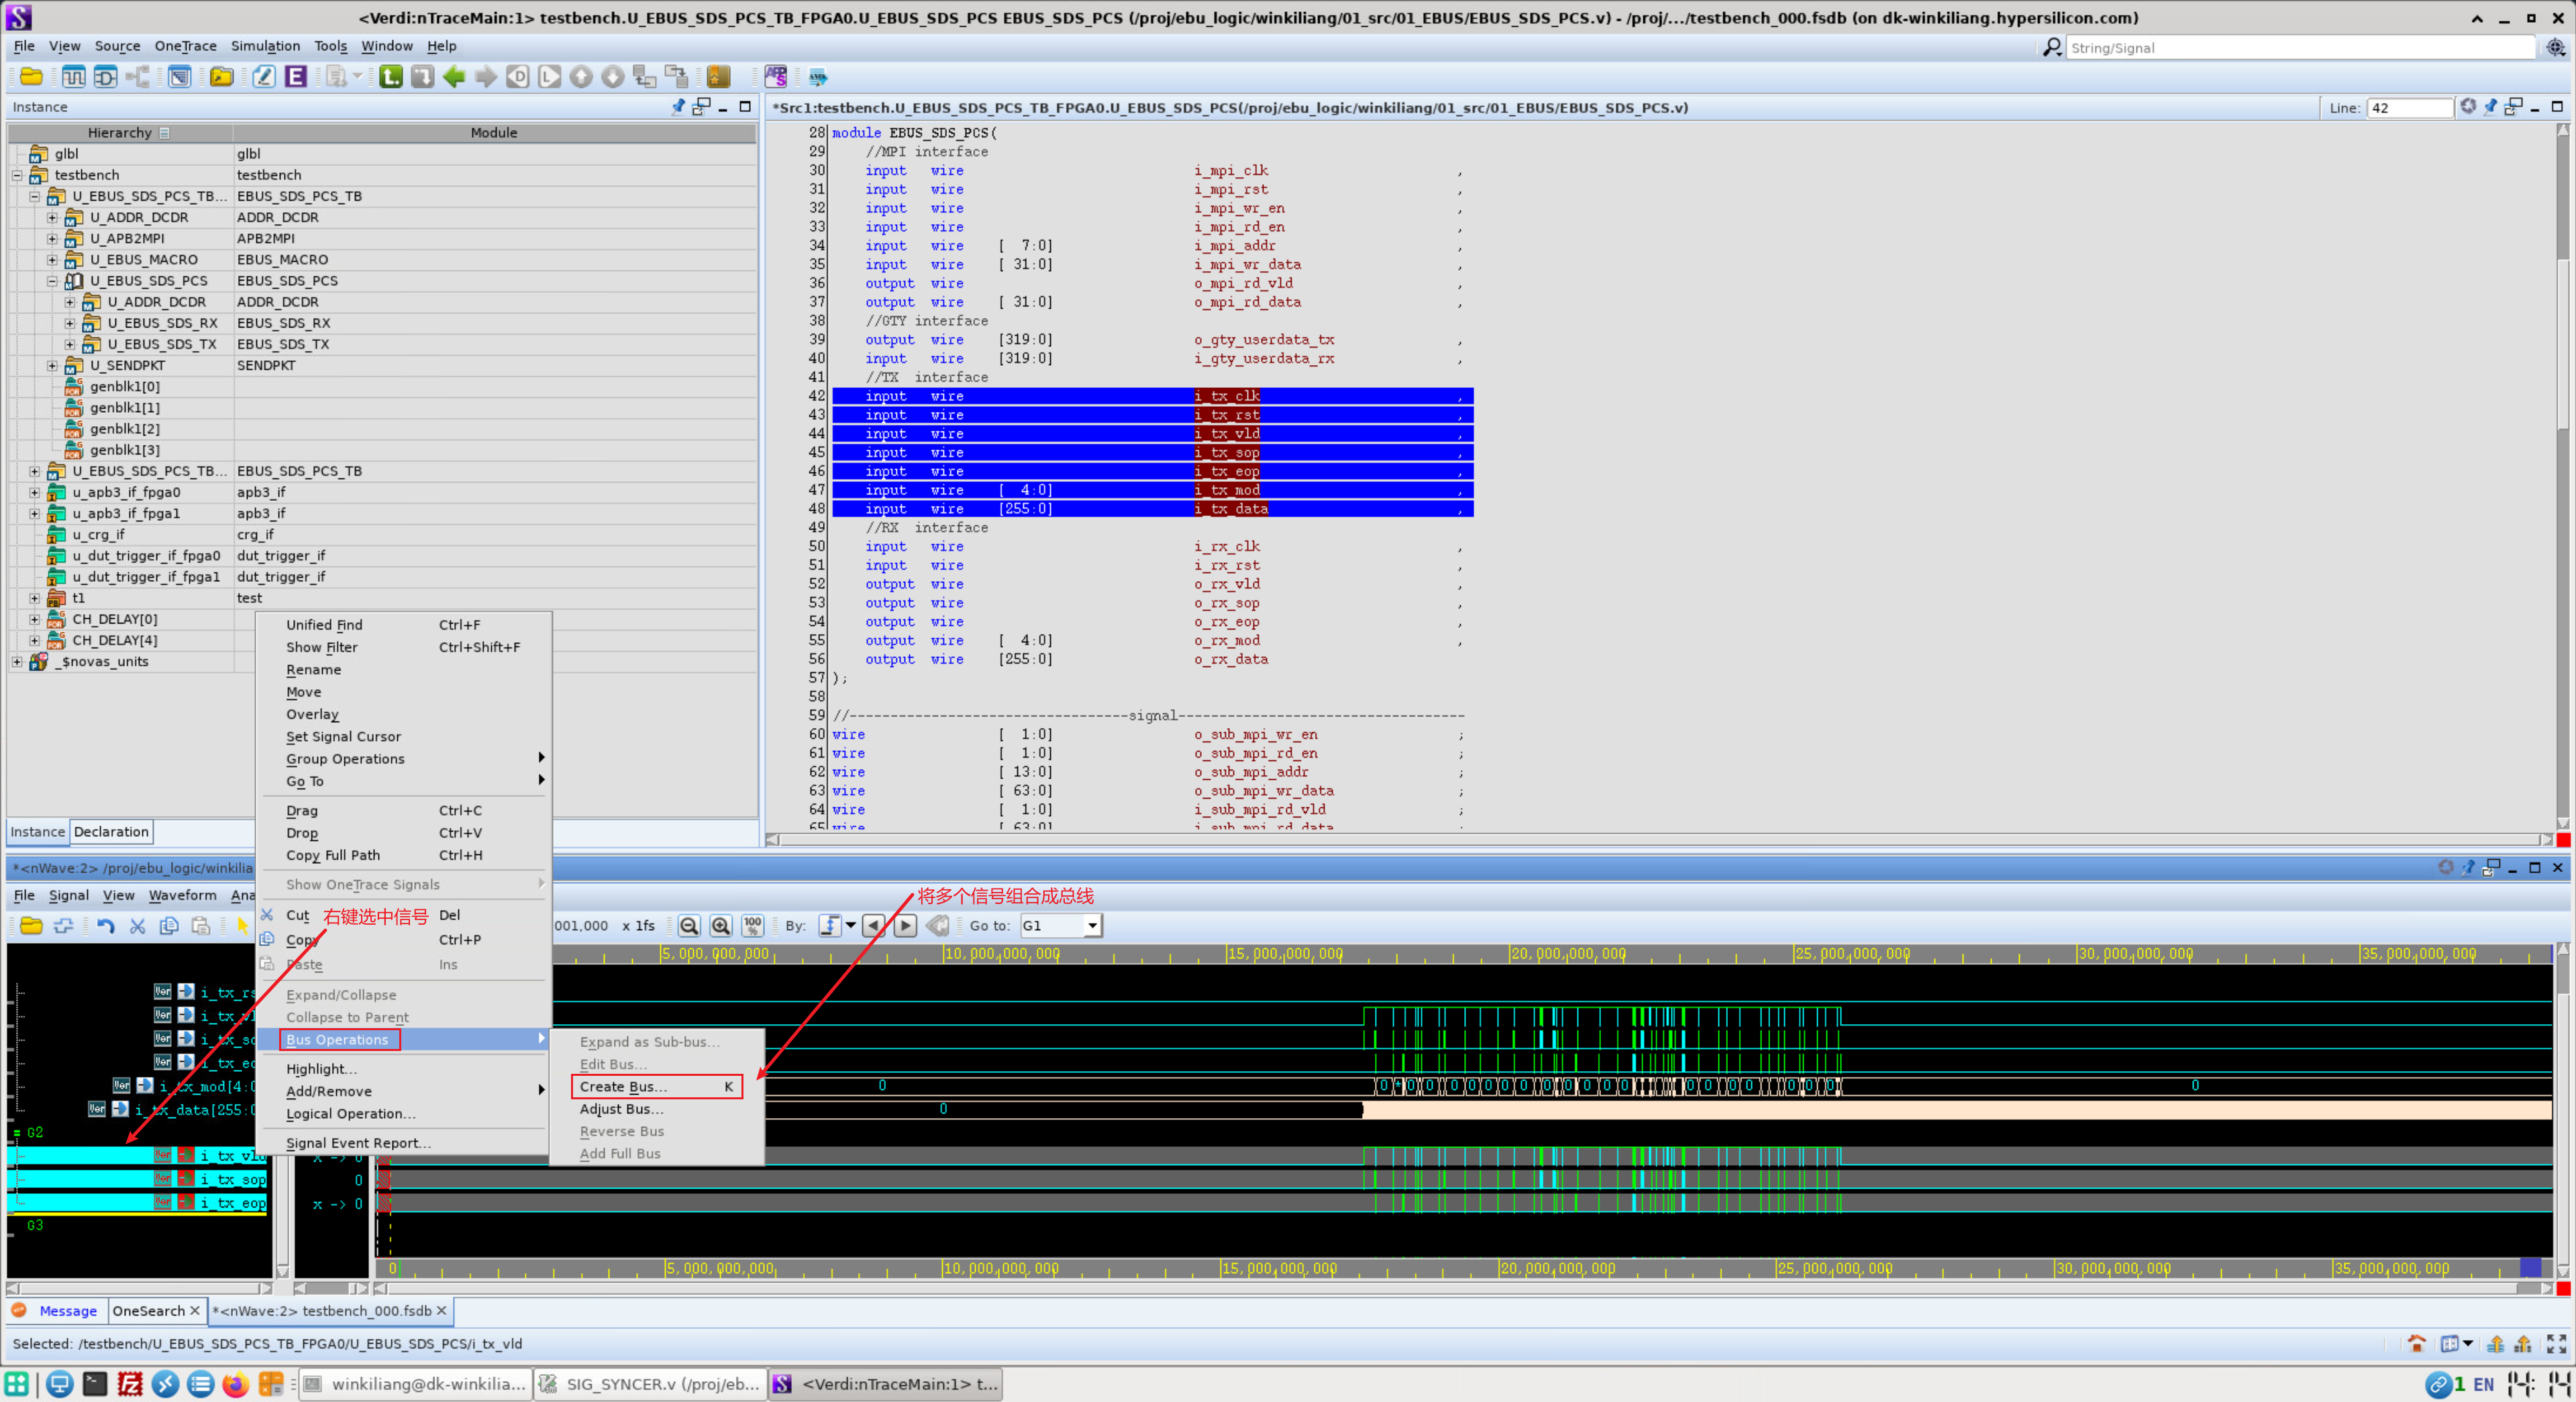Open the Go to G1 dropdown
The width and height of the screenshot is (2576, 1402).
click(1092, 926)
